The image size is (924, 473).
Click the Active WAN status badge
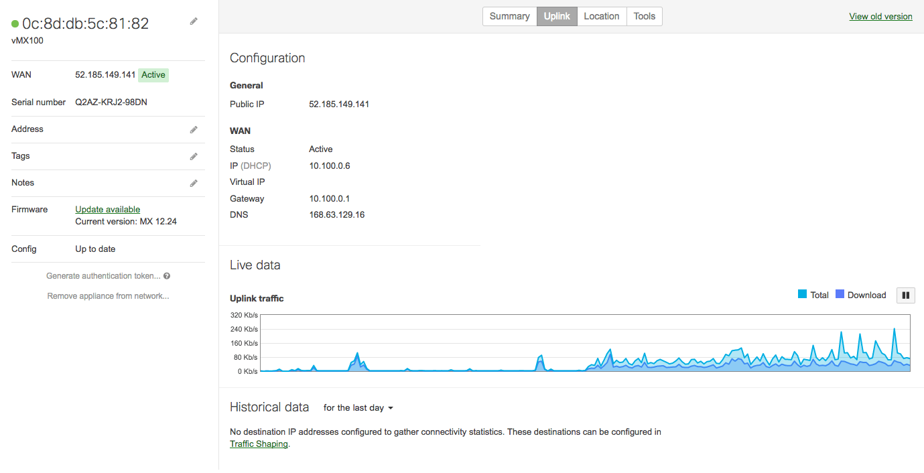[153, 75]
